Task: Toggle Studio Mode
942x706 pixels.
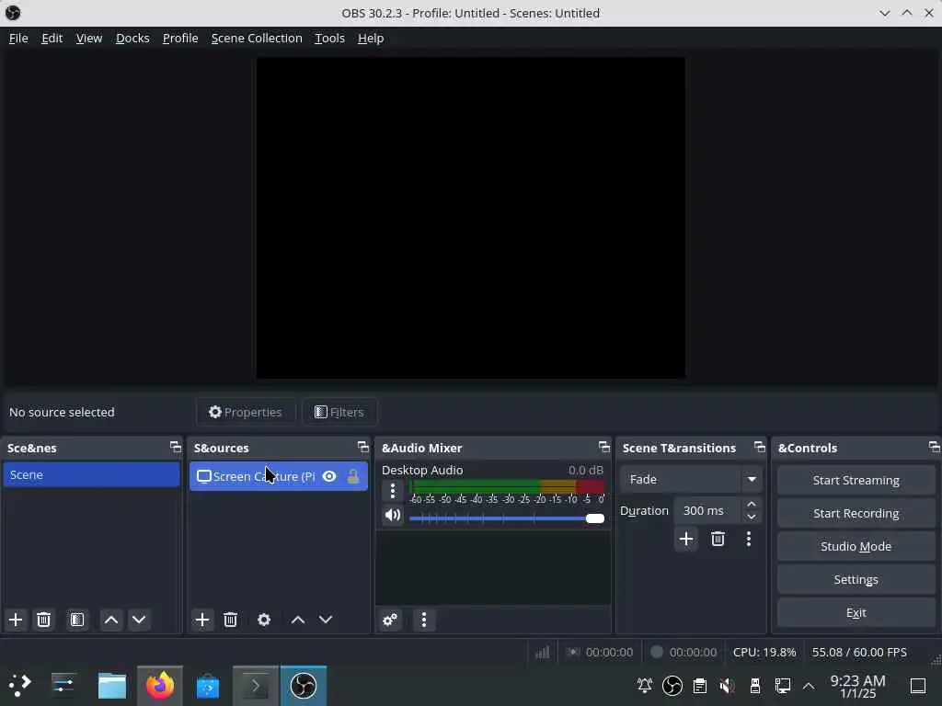Action: [x=856, y=546]
